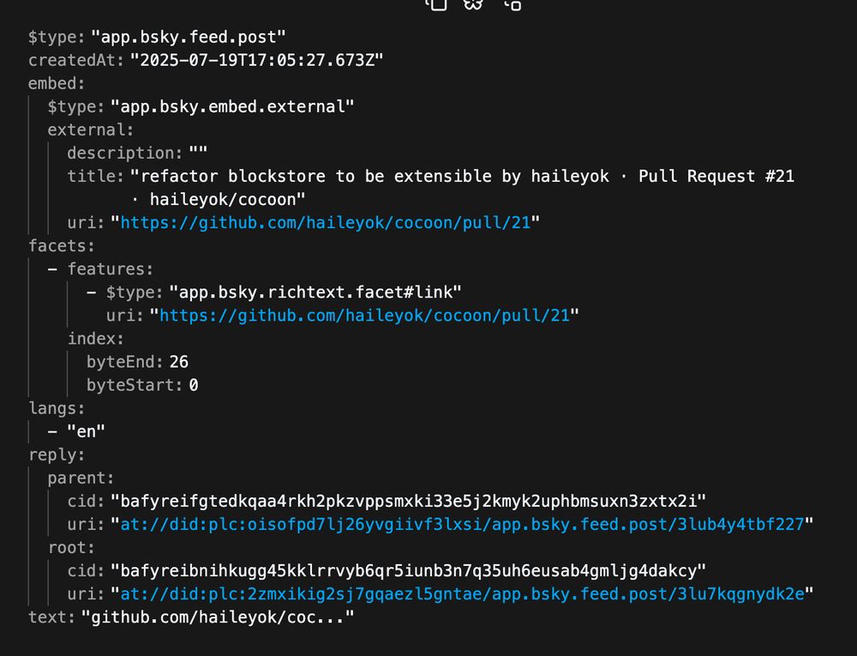Select the "app.bsky.feed.post" type value

tap(188, 37)
